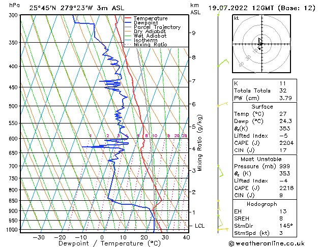The height and width of the screenshot is (247, 320).
Task: Click the 0 temperature axis label
Action: point(102,237)
